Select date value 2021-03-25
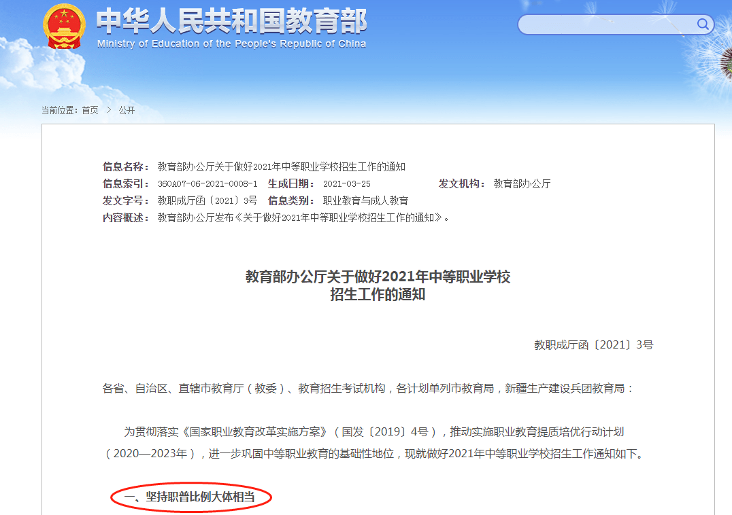732x515 pixels. [x=347, y=183]
